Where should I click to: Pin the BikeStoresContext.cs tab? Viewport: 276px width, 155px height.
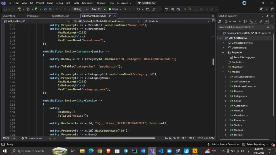coord(110,16)
